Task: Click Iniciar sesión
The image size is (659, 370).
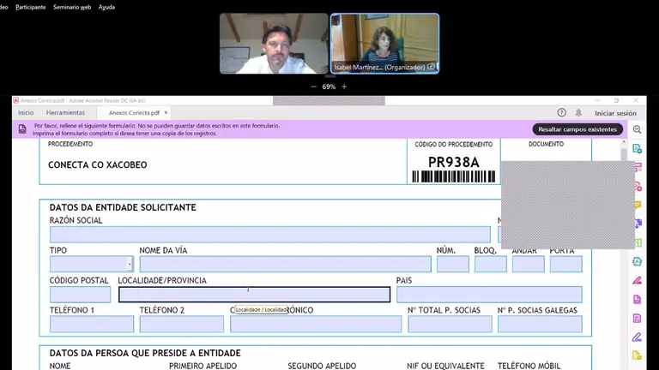Action: click(615, 112)
